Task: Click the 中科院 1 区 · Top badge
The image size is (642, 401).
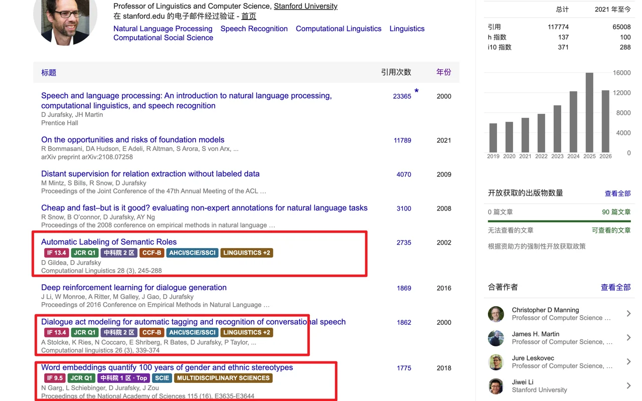Action: click(x=124, y=378)
